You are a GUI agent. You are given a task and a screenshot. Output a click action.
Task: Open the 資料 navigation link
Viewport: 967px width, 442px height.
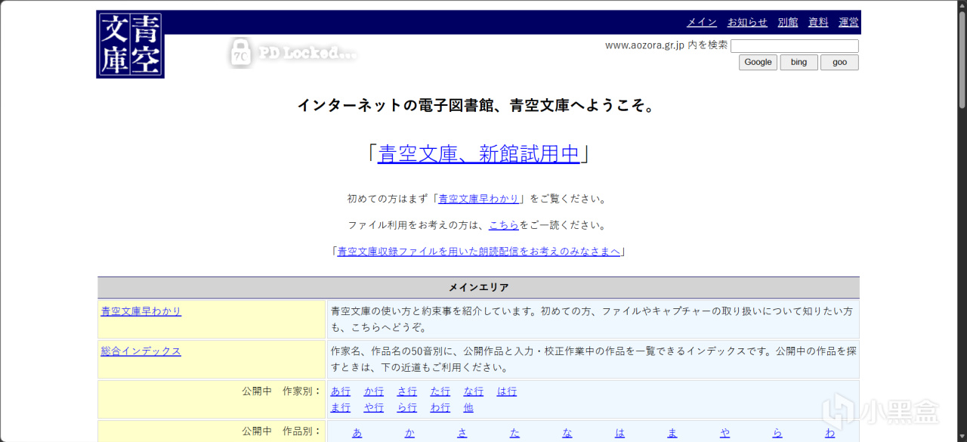(x=818, y=22)
